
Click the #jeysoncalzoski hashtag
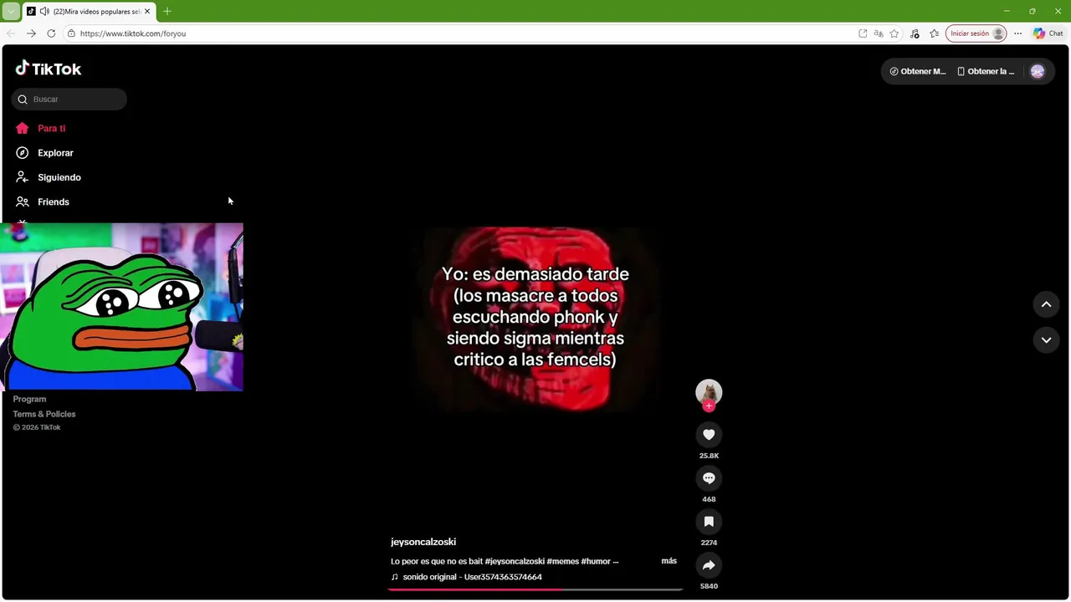tap(515, 561)
